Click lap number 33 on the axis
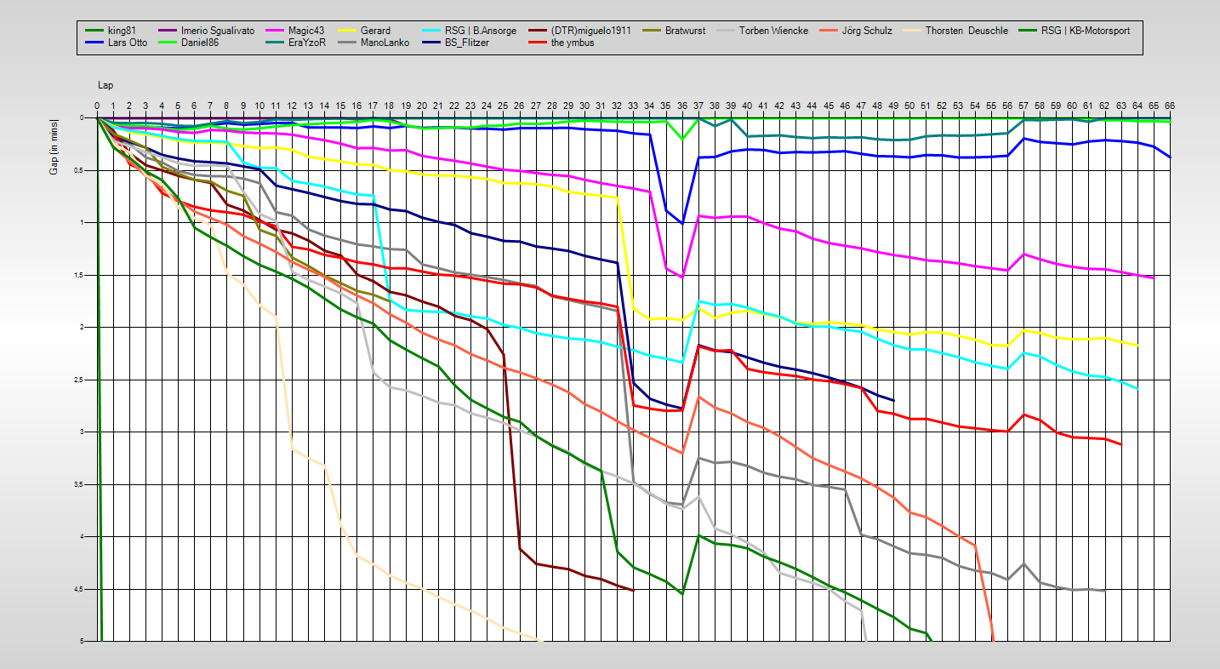This screenshot has width=1220, height=669. click(x=633, y=106)
